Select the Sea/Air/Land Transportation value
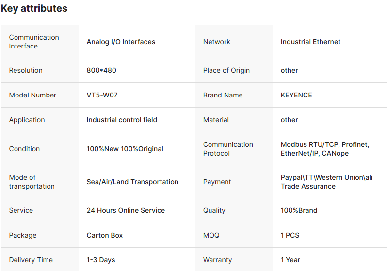 (x=132, y=182)
